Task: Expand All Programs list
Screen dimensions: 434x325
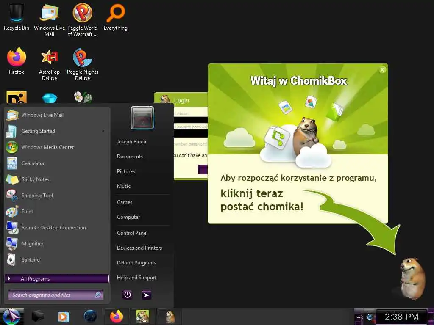Action: click(57, 279)
